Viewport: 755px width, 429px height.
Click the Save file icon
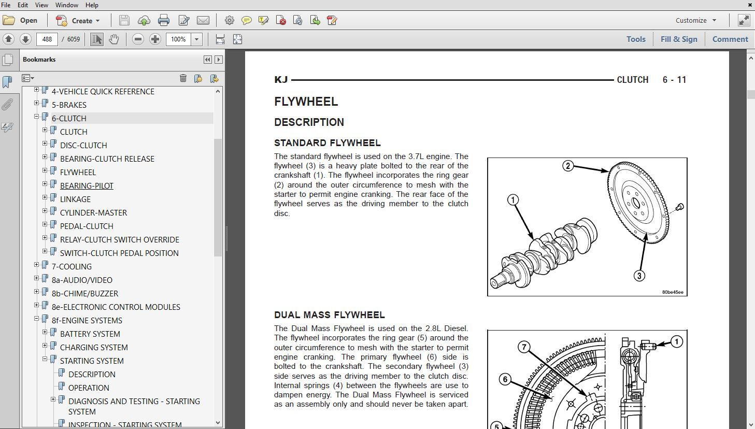(x=124, y=21)
